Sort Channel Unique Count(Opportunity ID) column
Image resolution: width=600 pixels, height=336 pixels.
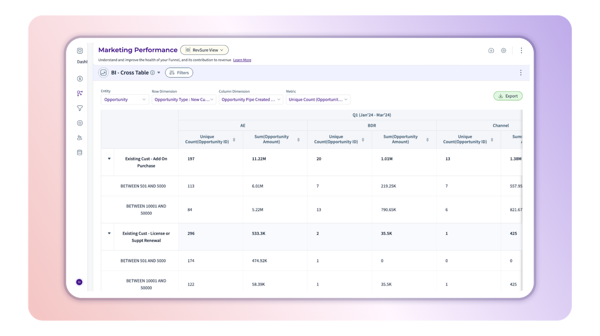tap(492, 140)
